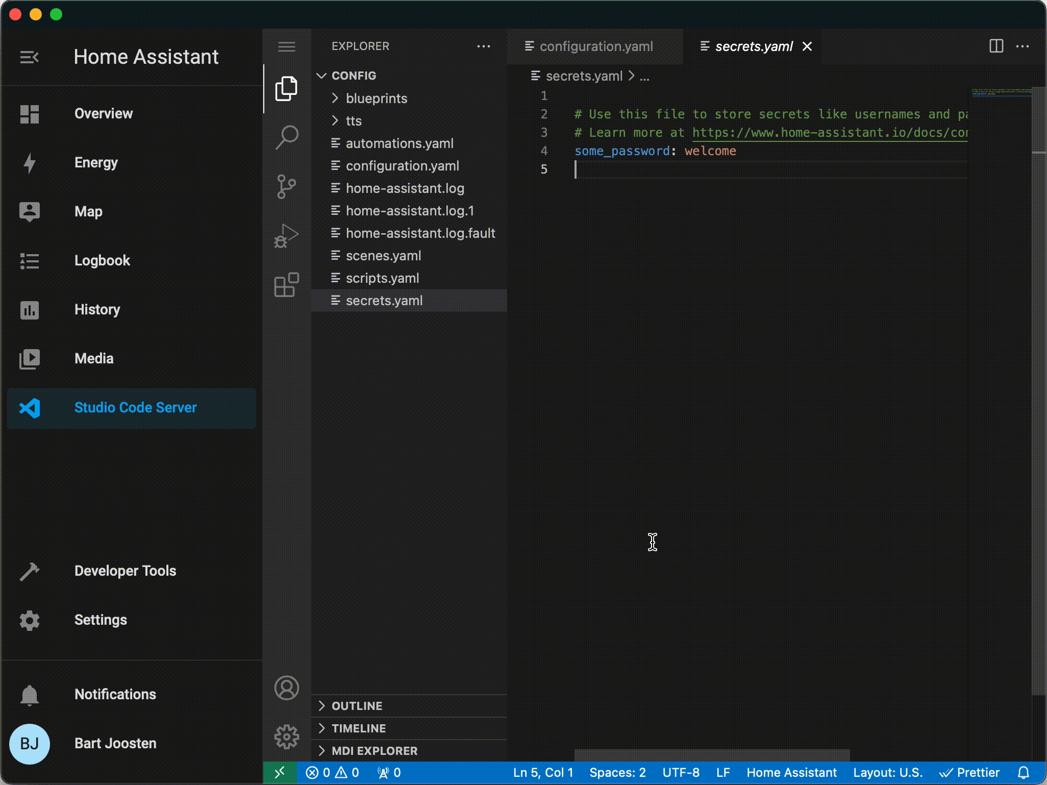Open the History panel
Viewport: 1047px width, 785px height.
coord(132,310)
